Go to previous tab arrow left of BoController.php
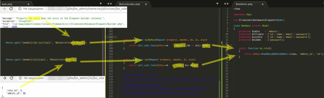Viewport: 324px width, 98px height. coord(108,4)
